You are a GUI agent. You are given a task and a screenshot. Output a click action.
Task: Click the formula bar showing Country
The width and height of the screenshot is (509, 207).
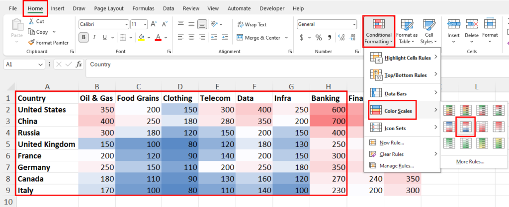[297, 69]
